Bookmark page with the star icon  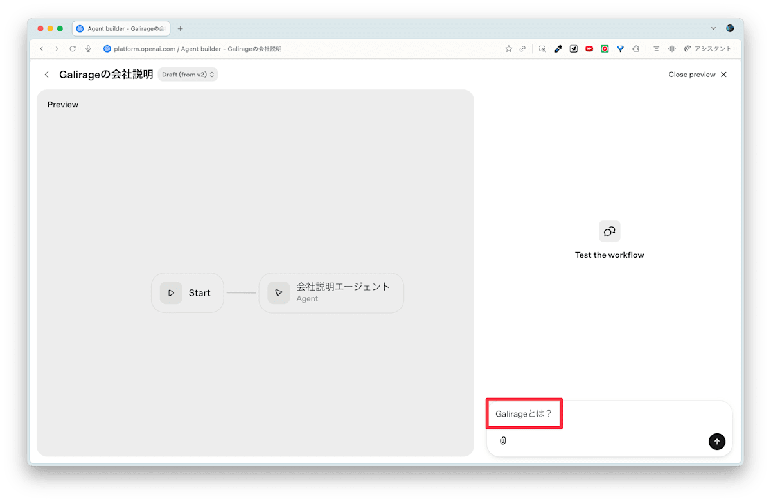(509, 49)
